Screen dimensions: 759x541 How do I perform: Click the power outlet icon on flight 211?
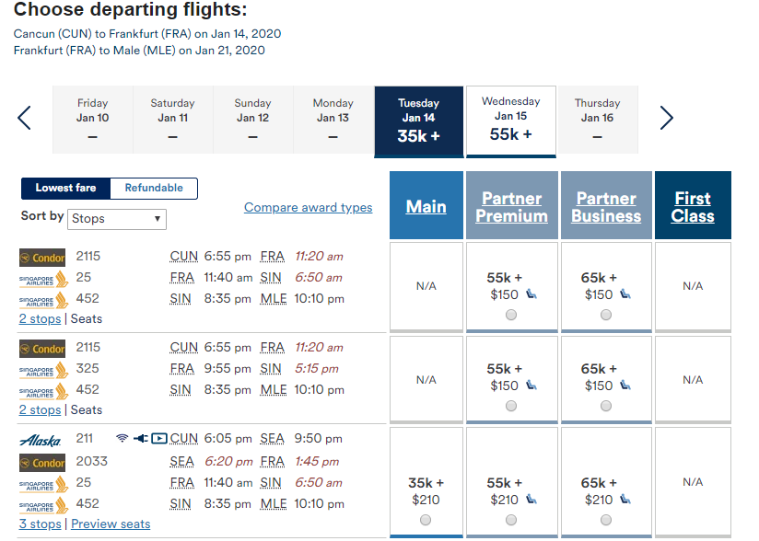139,439
